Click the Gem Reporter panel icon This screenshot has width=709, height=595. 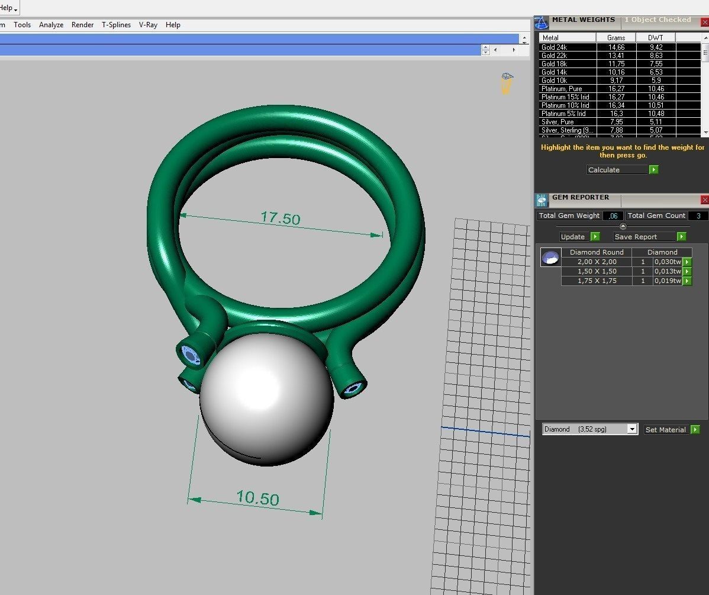point(542,200)
